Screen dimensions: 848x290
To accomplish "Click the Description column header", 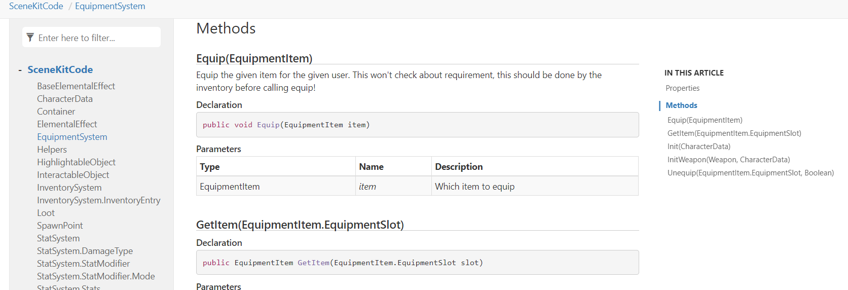I will click(x=535, y=167).
